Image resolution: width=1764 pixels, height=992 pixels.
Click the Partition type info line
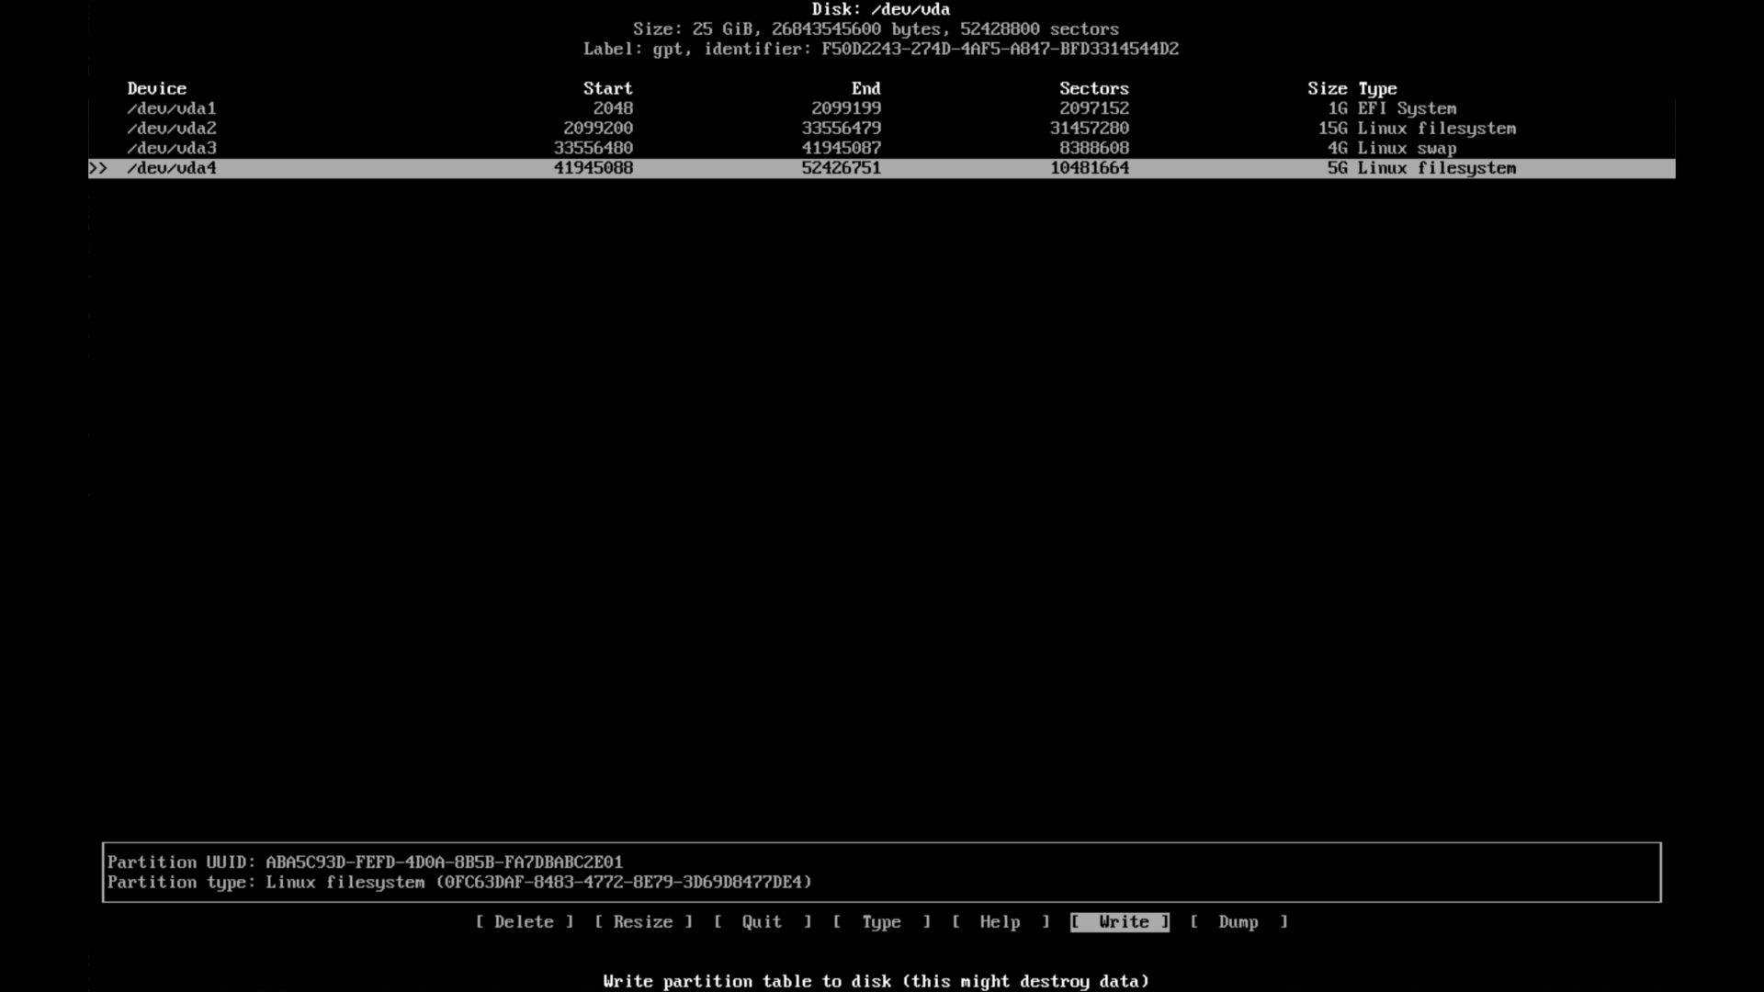[460, 882]
